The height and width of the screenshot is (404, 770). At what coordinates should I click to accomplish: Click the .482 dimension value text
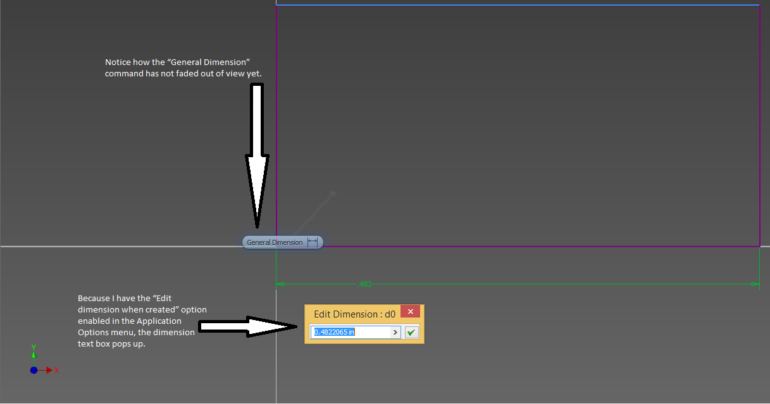(x=366, y=284)
